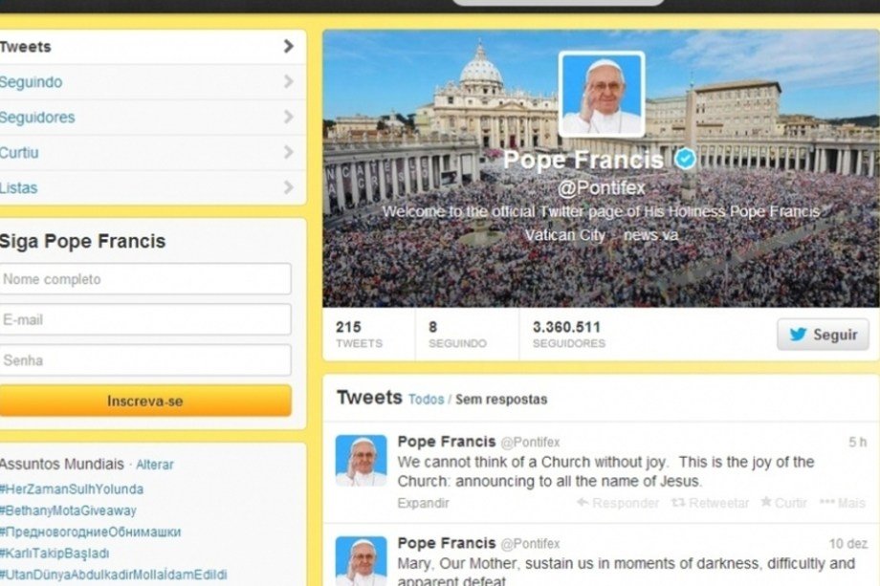This screenshot has width=880, height=586.
Task: Click the avatar on the first tweet
Action: (361, 461)
